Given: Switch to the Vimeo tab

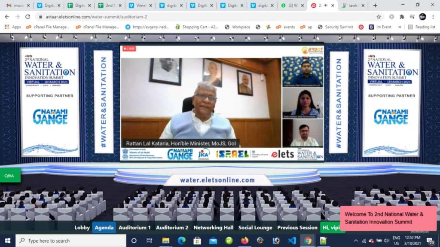Looking at the screenshot, I should pyautogui.click(x=140, y=5).
